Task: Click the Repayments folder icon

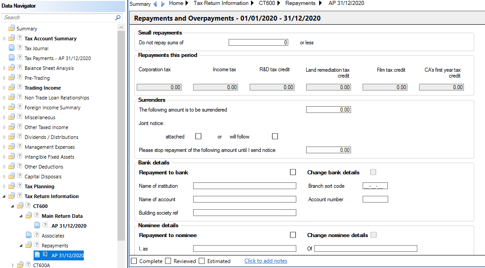Action: point(29,246)
